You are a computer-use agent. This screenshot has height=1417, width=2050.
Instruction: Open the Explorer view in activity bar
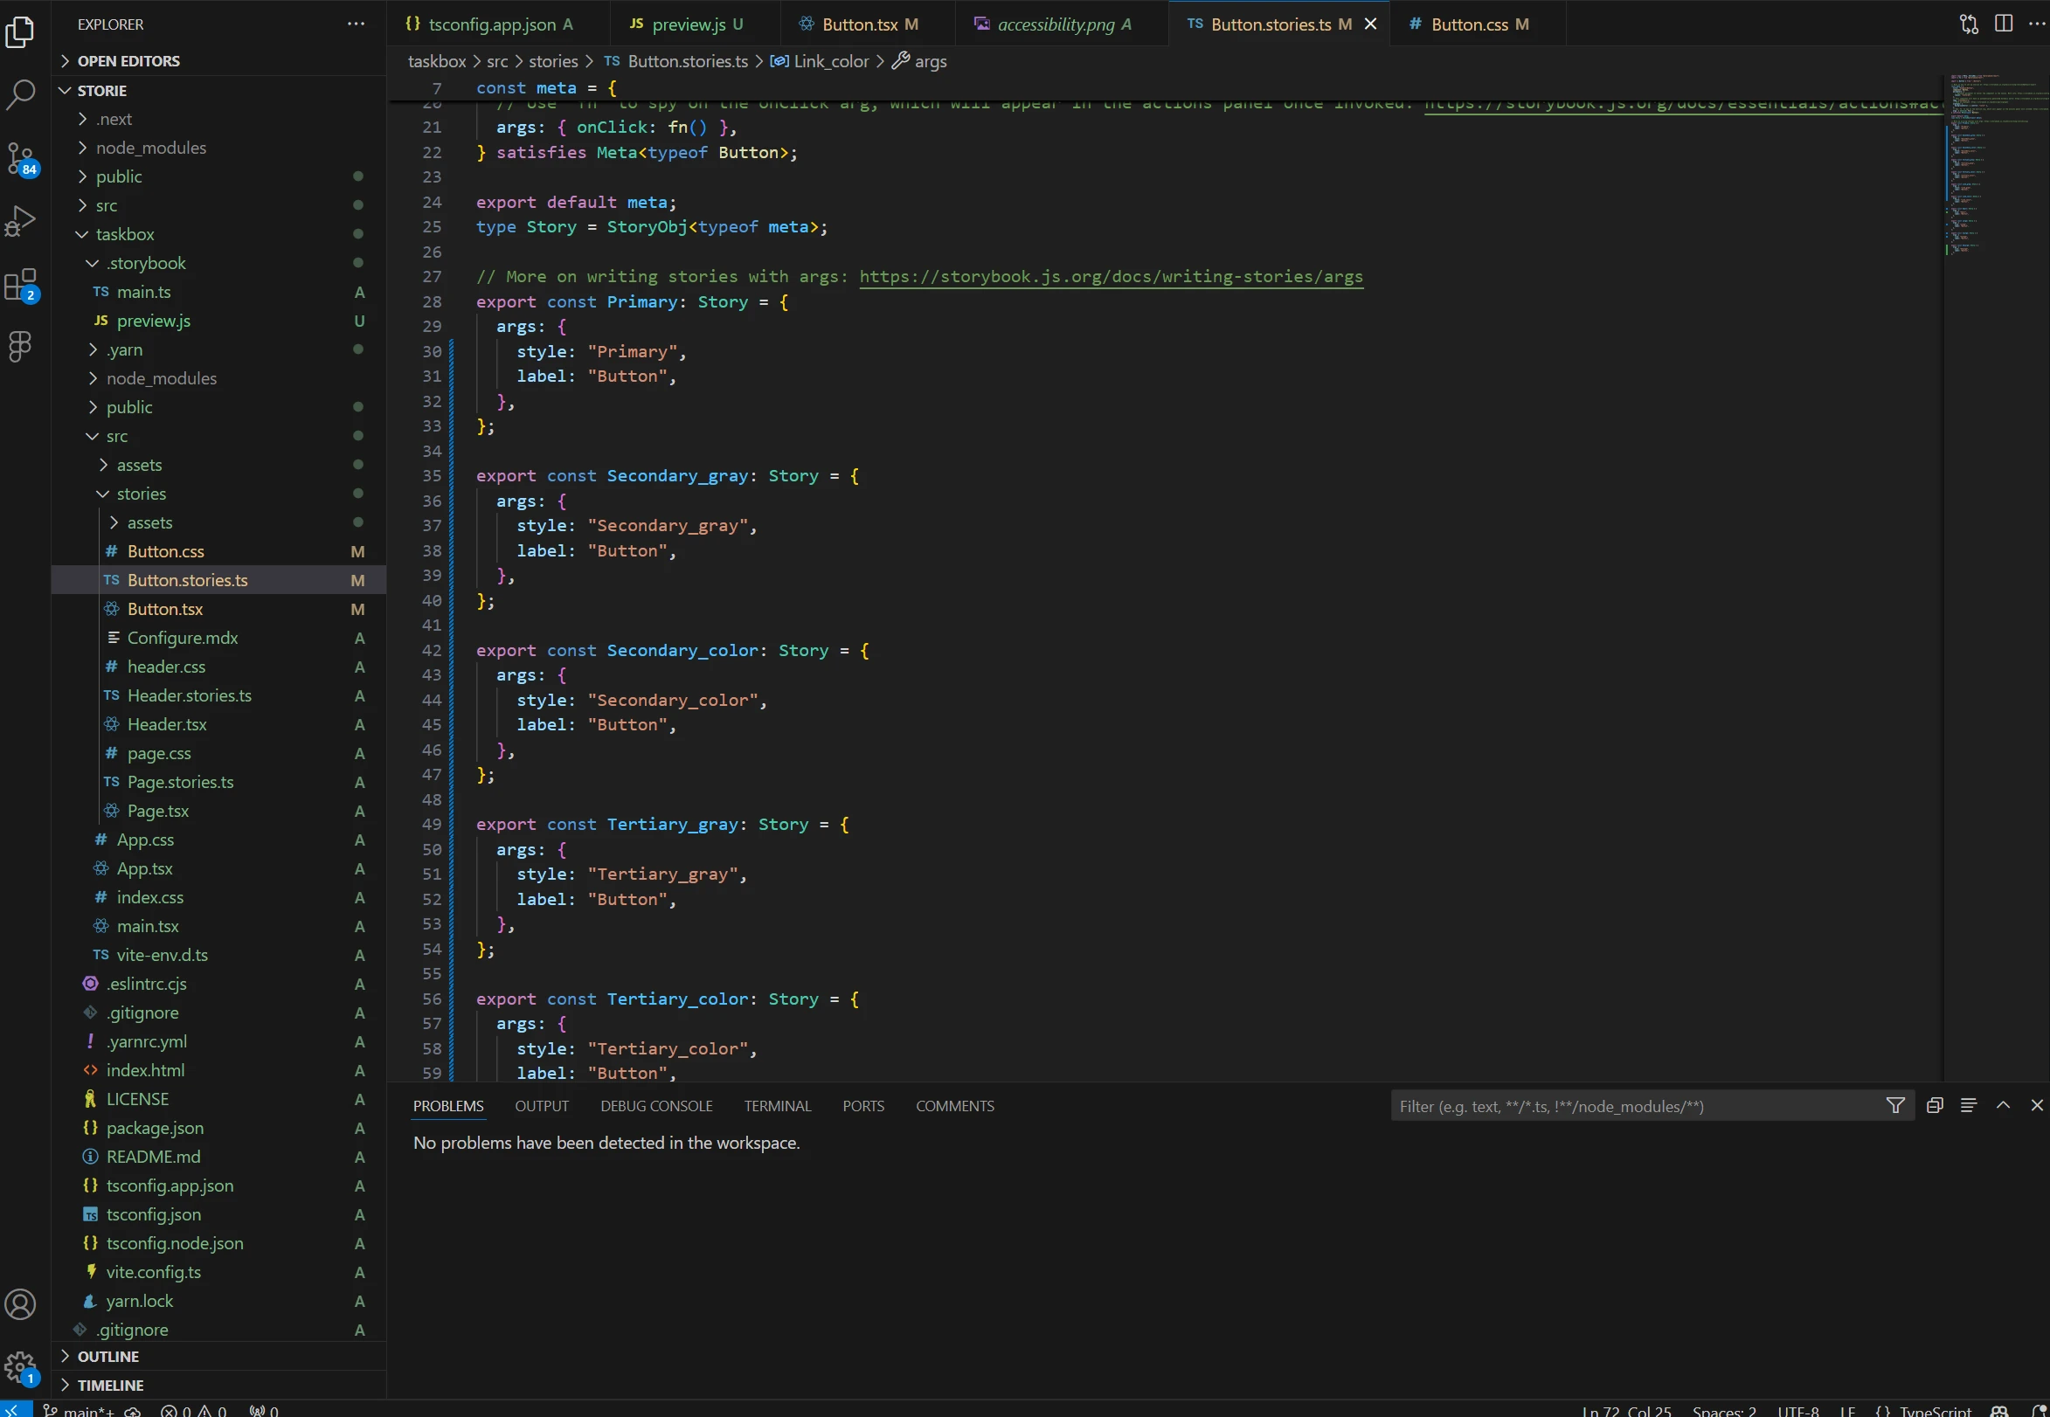point(20,32)
